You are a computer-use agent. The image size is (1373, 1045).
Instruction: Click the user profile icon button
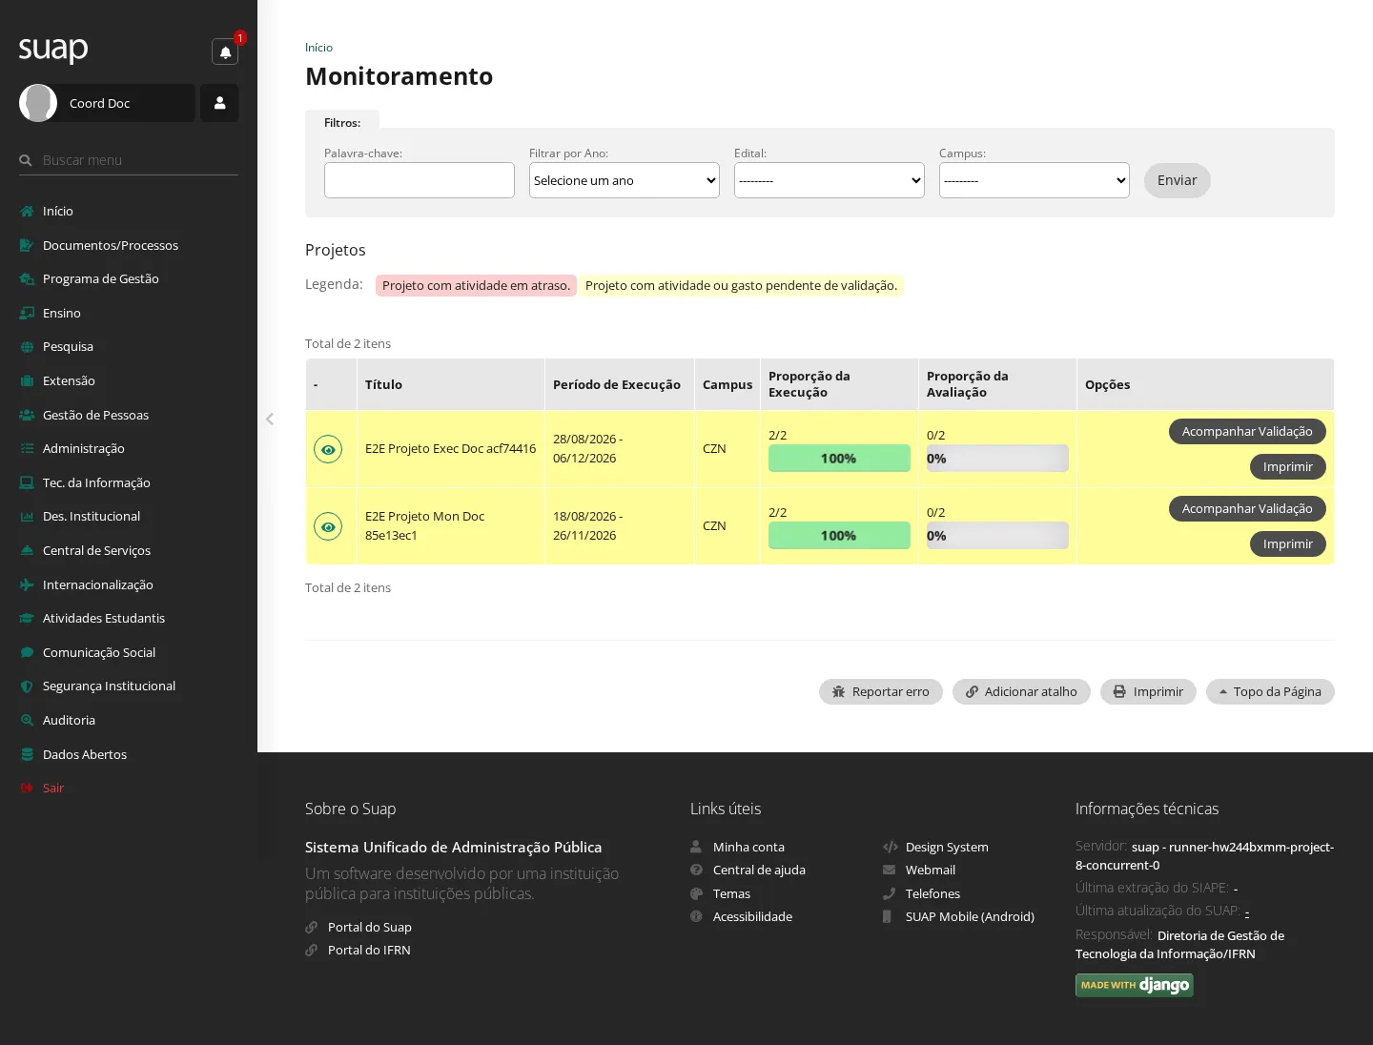point(219,103)
